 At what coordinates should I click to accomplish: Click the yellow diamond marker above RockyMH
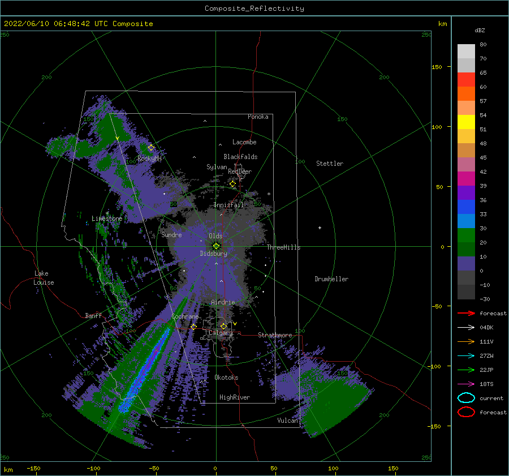(x=151, y=148)
